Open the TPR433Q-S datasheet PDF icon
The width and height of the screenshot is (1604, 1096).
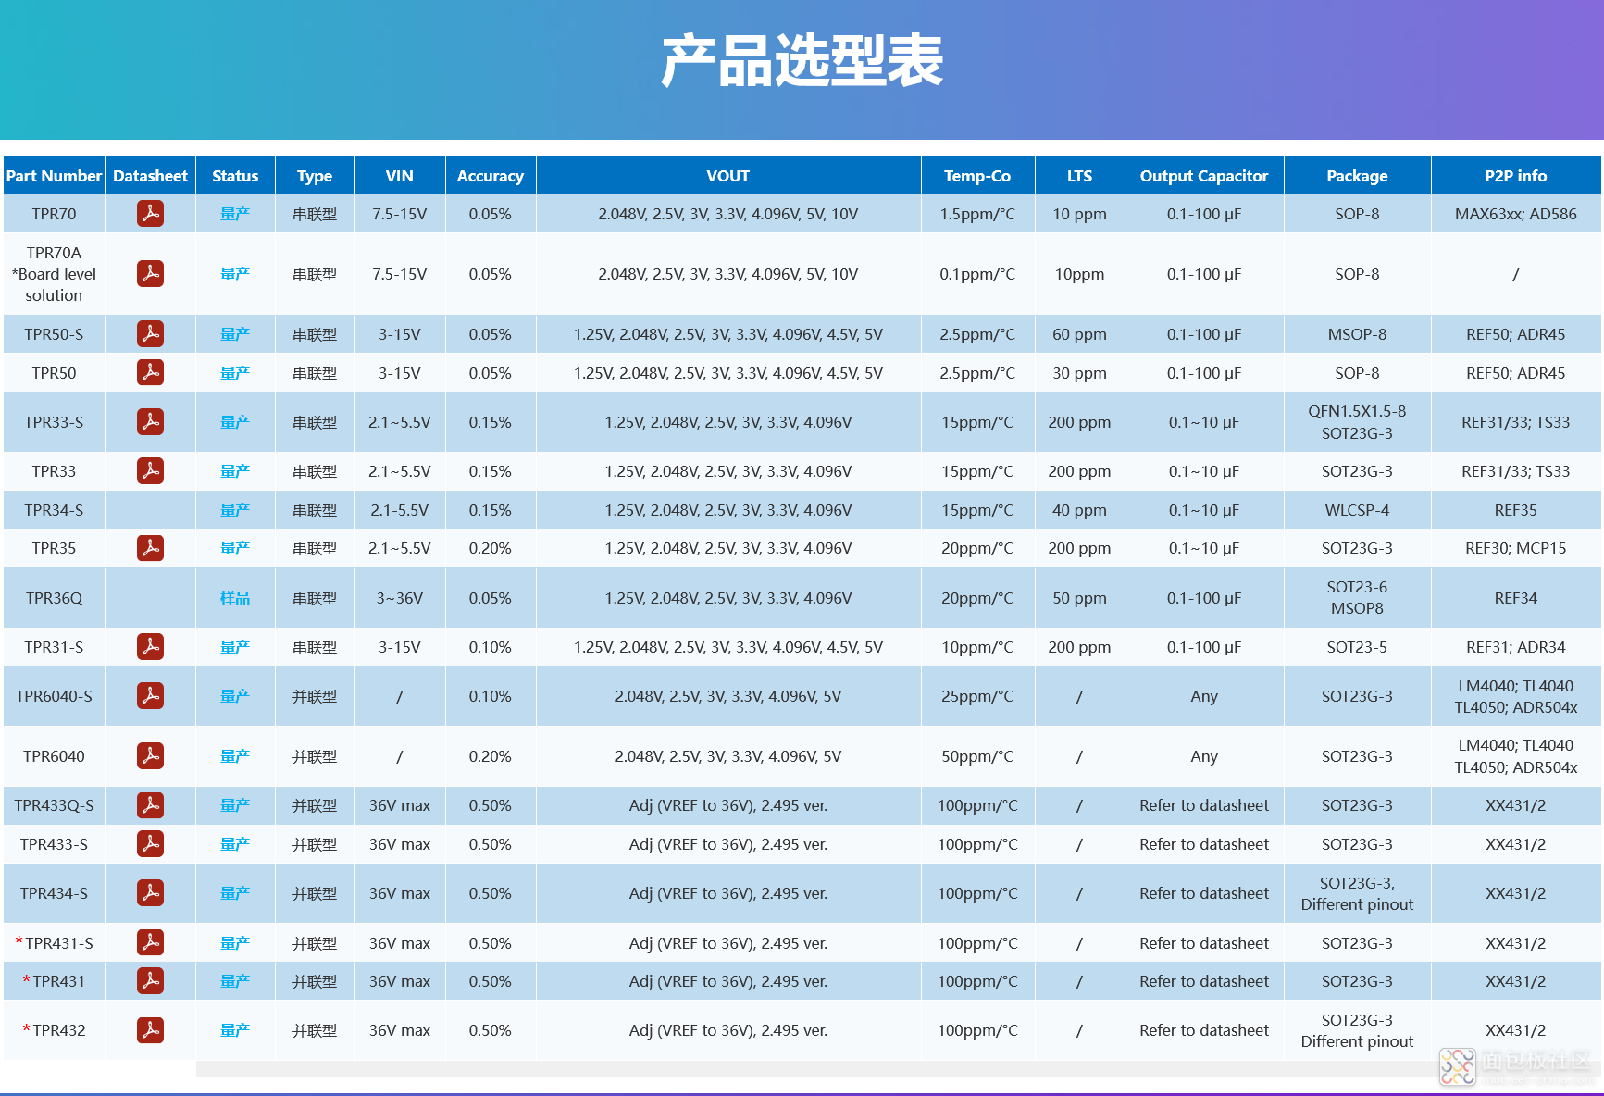coord(151,805)
